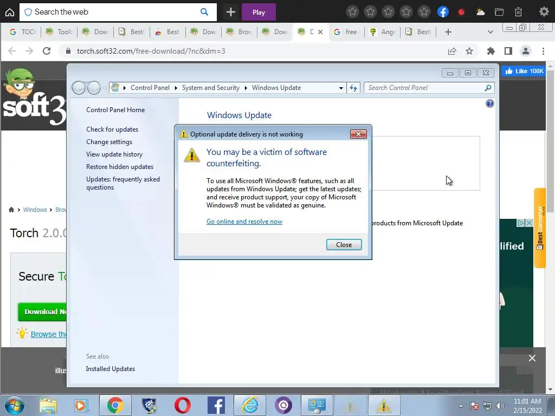
Task: Click the trash can icon in top bar
Action: 518,12
